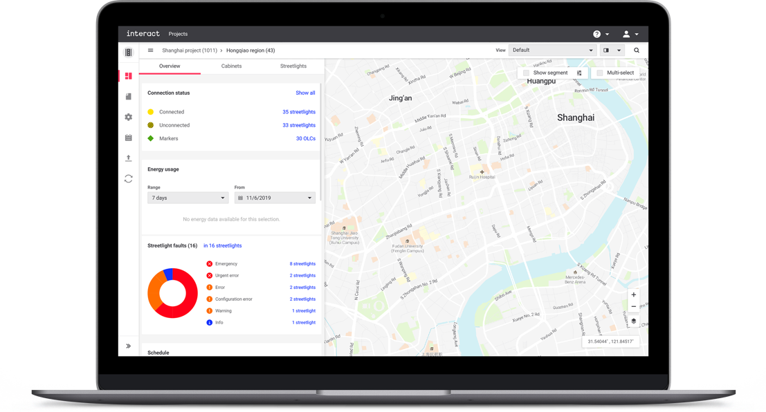Open 1 streetlight Warning link
Image resolution: width=766 pixels, height=412 pixels.
(x=304, y=310)
